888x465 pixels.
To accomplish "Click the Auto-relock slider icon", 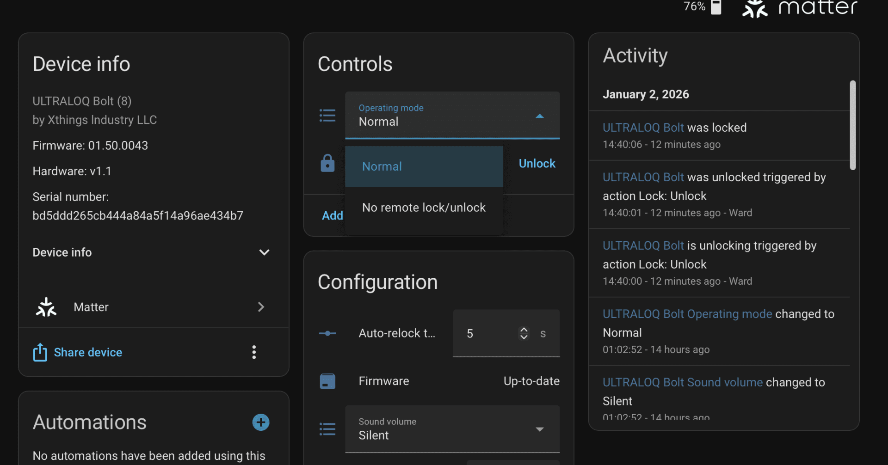I will tap(327, 333).
